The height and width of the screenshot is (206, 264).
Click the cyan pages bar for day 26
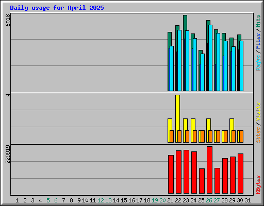(210, 58)
